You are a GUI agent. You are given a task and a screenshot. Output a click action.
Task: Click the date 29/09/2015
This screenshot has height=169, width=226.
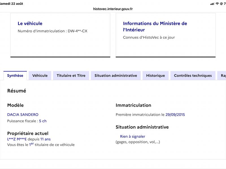[175, 115]
